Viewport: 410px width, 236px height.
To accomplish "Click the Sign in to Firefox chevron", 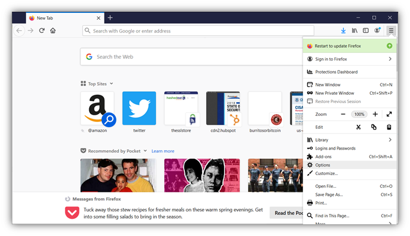I will tap(390, 59).
